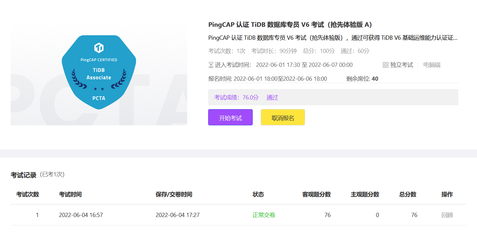The height and width of the screenshot is (238, 477).
Task: Click the submit time 2022-06-04 17:27 cell
Action: coord(178,215)
